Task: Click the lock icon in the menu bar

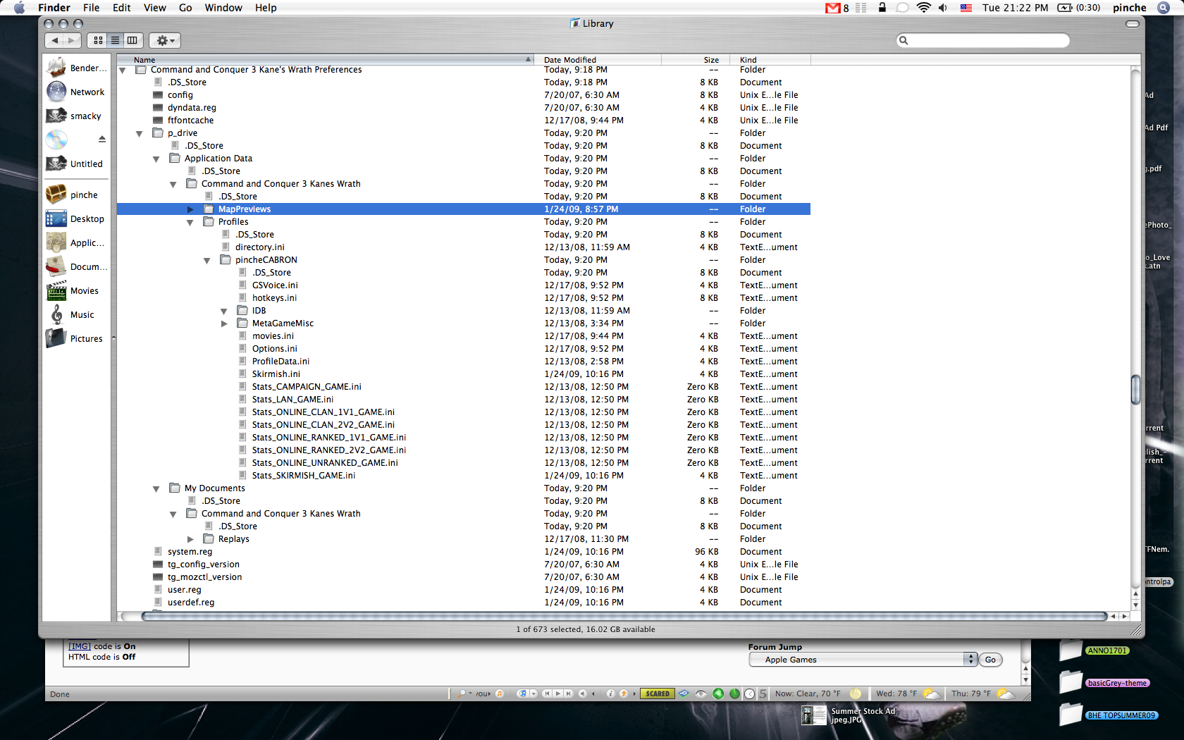Action: click(882, 8)
